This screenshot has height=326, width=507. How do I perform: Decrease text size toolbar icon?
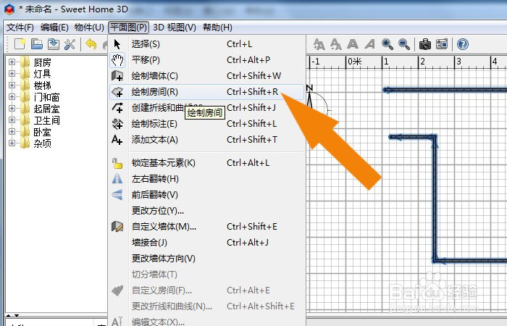point(335,44)
